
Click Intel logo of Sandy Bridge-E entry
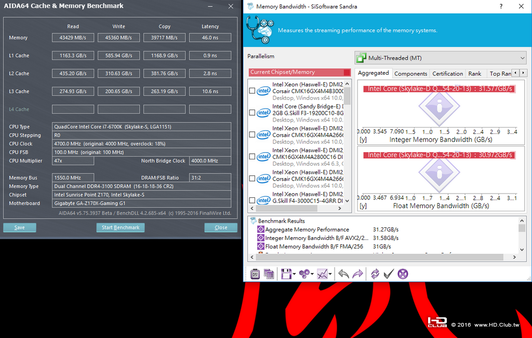tap(263, 113)
